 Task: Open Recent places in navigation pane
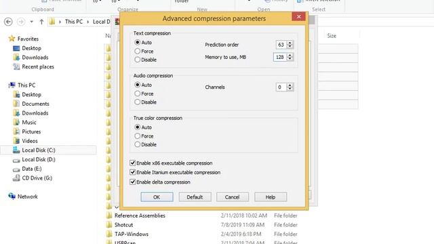point(38,66)
